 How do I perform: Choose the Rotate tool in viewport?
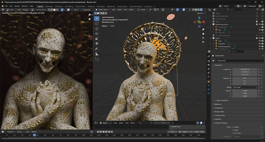(97, 34)
